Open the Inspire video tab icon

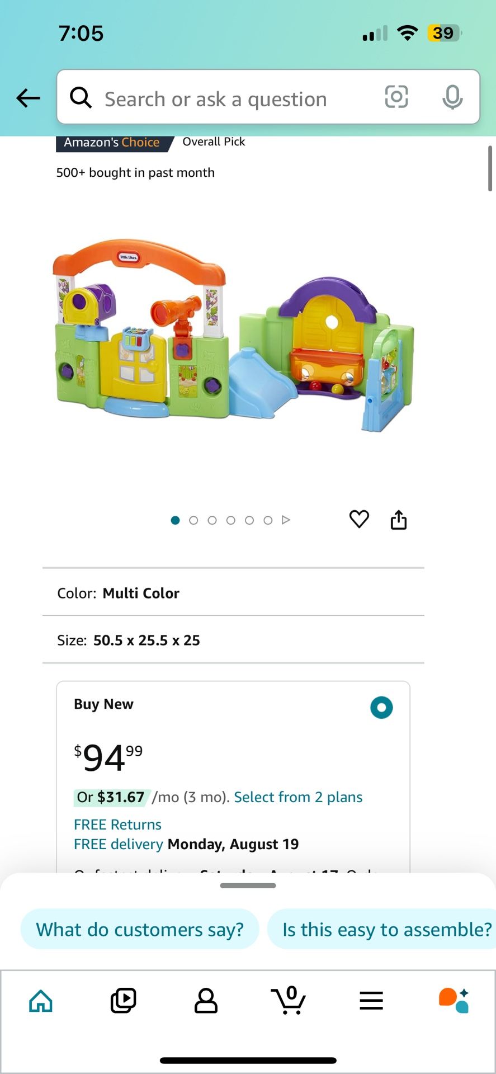[x=123, y=1001]
